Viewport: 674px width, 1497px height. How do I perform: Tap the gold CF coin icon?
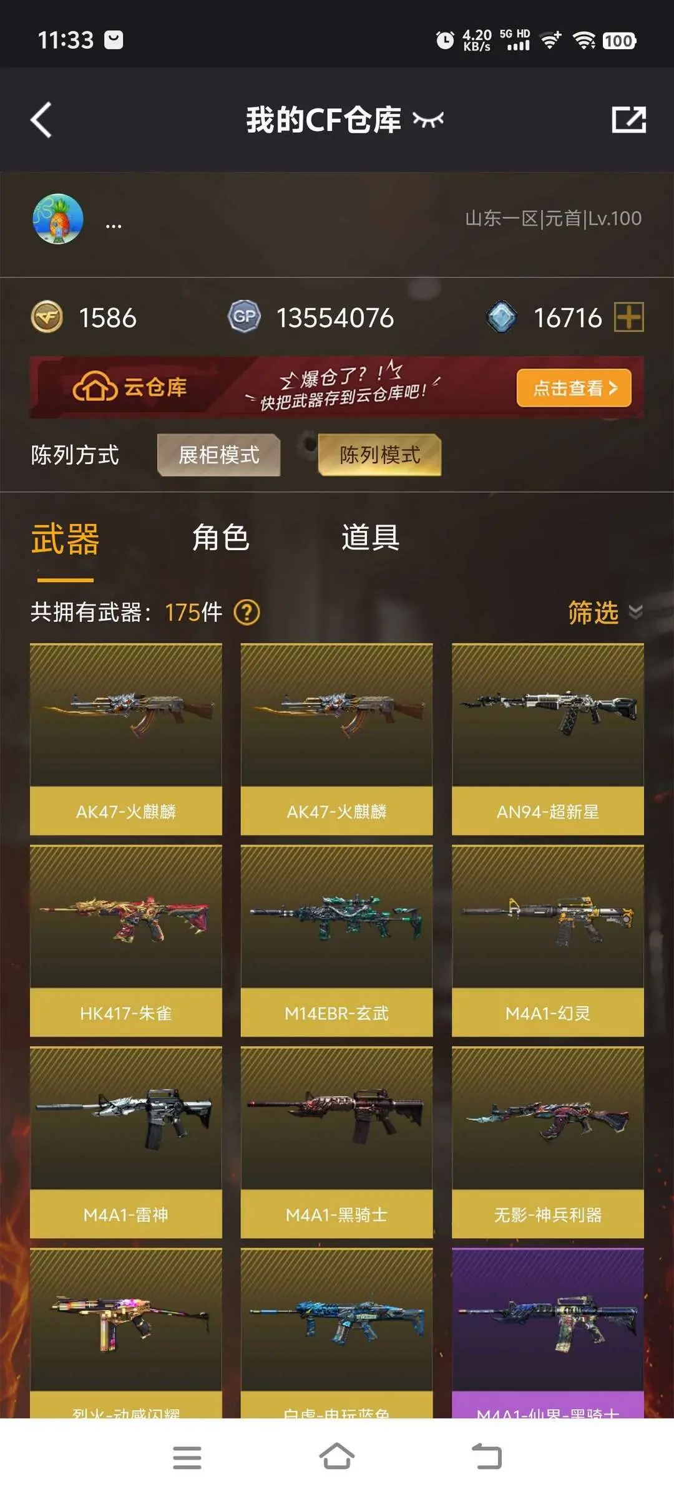pos(47,317)
